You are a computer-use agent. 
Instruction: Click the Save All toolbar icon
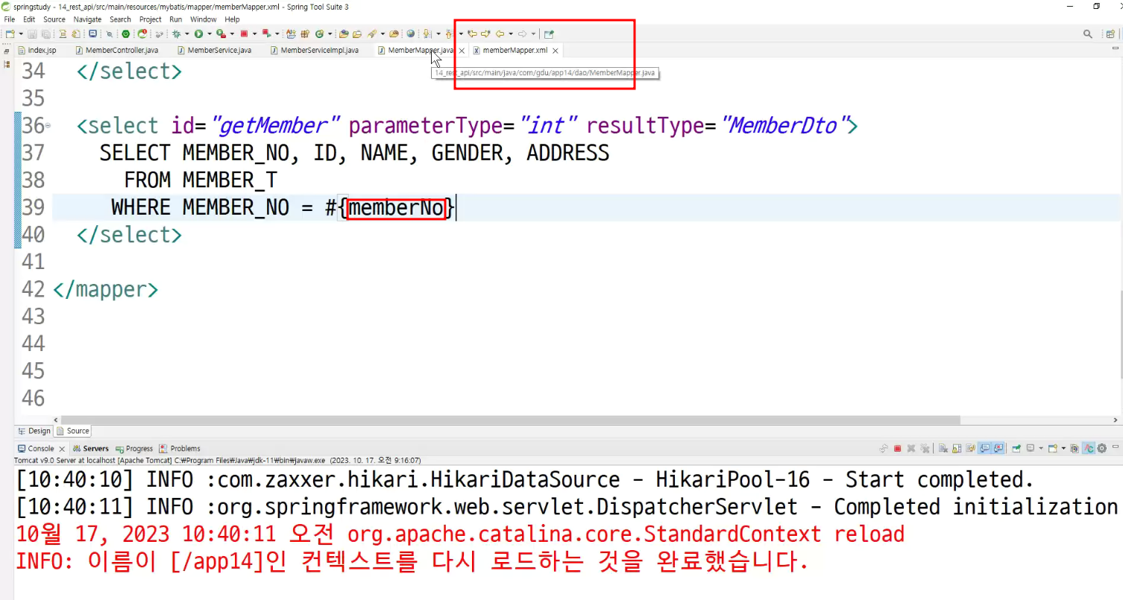45,34
